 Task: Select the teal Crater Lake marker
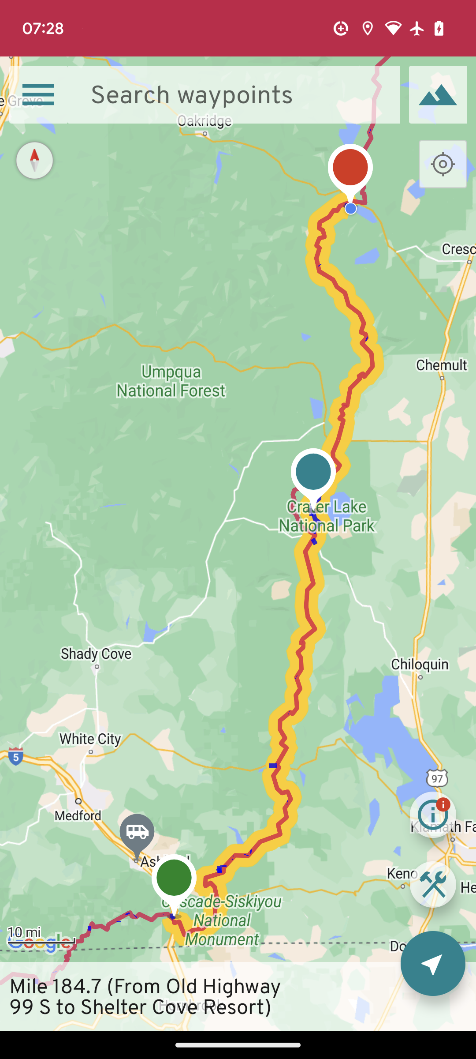313,474
